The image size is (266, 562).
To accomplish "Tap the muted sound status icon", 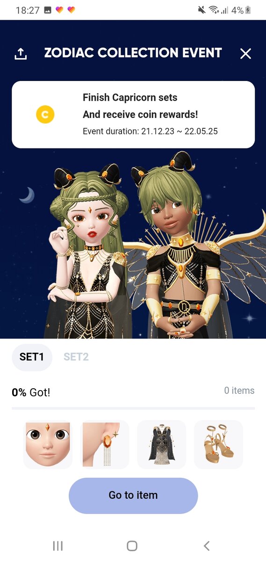I will (x=201, y=10).
